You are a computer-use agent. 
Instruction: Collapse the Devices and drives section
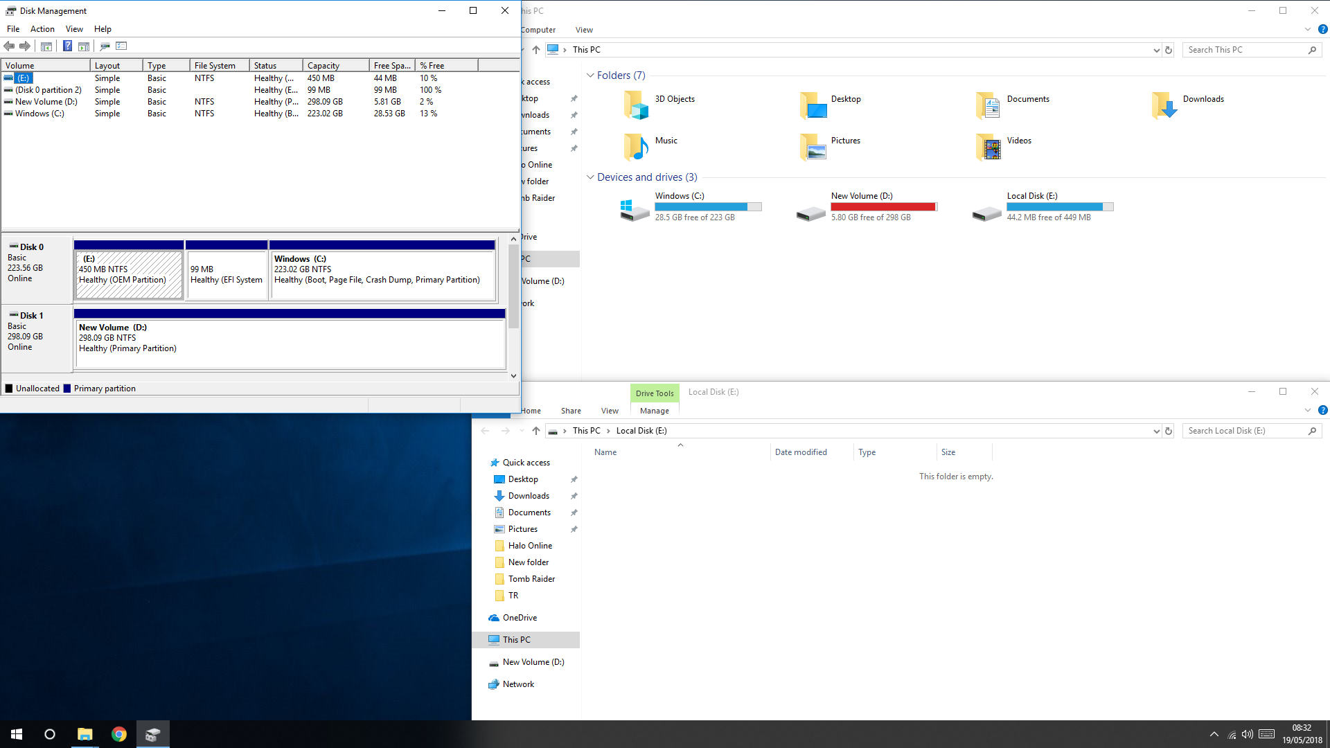point(590,177)
